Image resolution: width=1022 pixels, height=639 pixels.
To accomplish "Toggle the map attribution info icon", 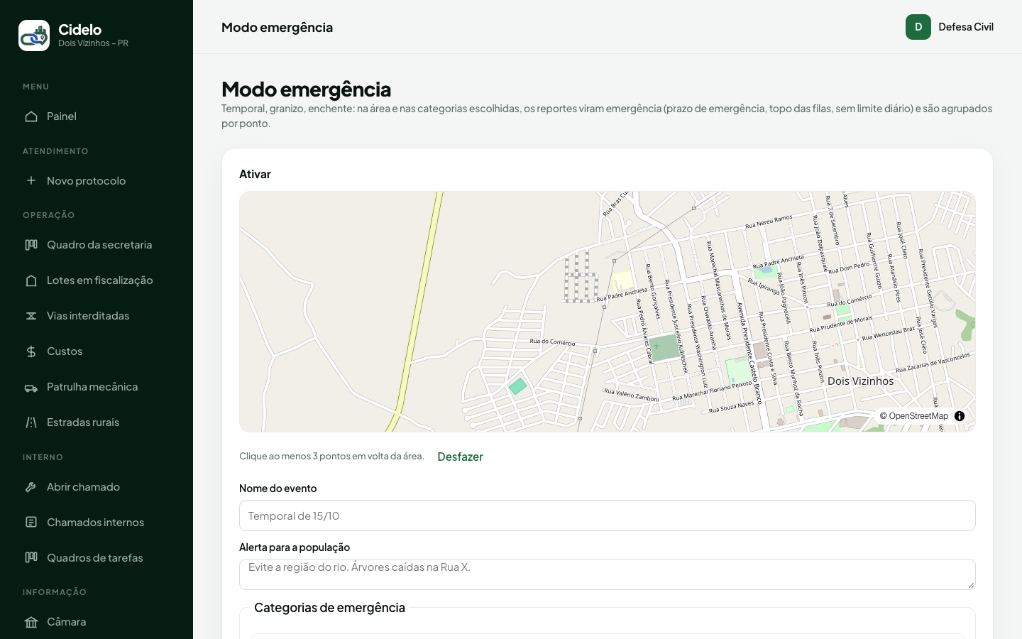I will pyautogui.click(x=960, y=416).
